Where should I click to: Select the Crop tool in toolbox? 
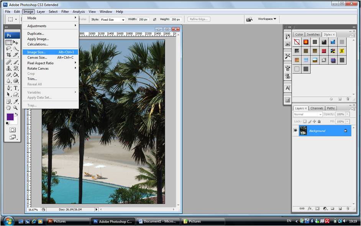pyautogui.click(x=8, y=55)
